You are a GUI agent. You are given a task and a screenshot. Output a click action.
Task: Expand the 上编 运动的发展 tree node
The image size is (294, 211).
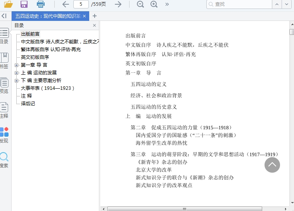point(17,73)
